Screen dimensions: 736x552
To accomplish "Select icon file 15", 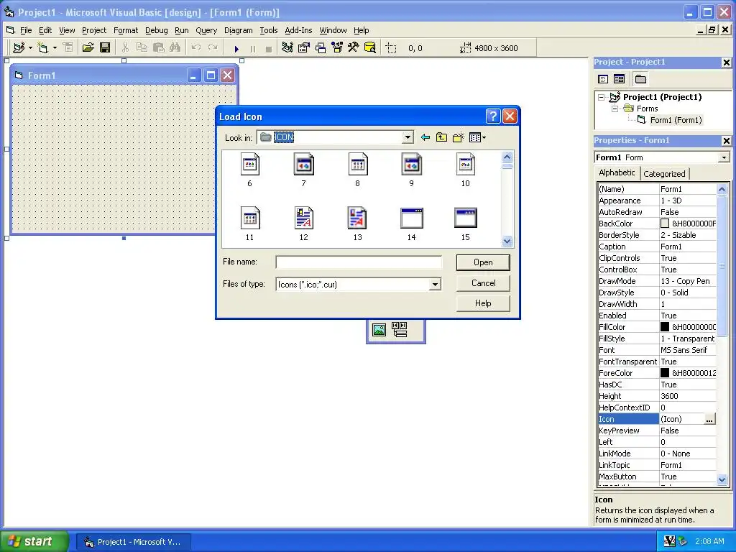I will 466,224.
